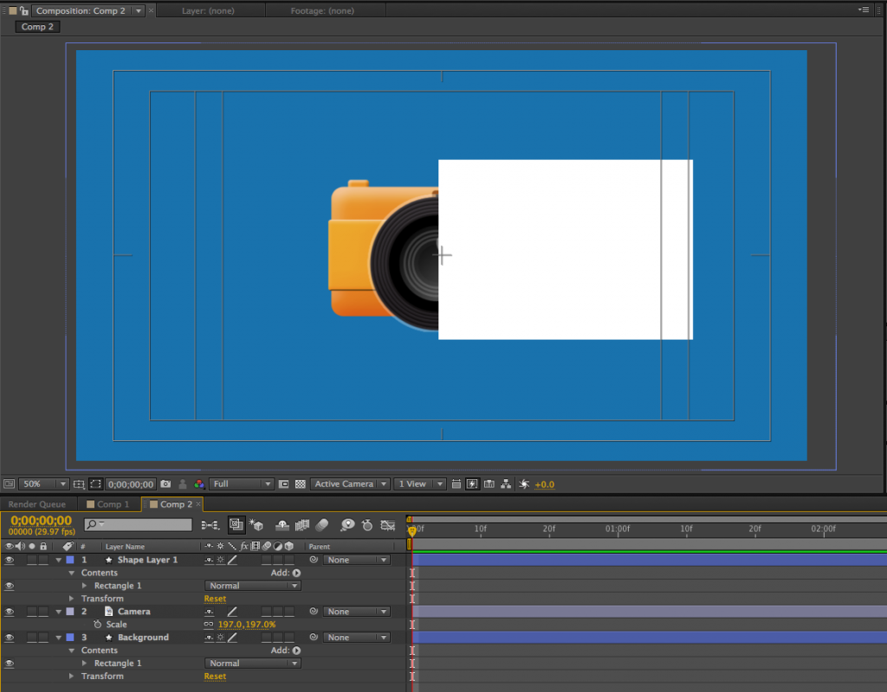Open the Composition Mini-Flowchart
The image size is (887, 692).
point(211,525)
